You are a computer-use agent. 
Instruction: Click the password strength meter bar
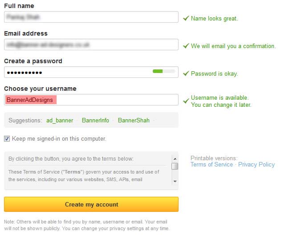click(163, 71)
